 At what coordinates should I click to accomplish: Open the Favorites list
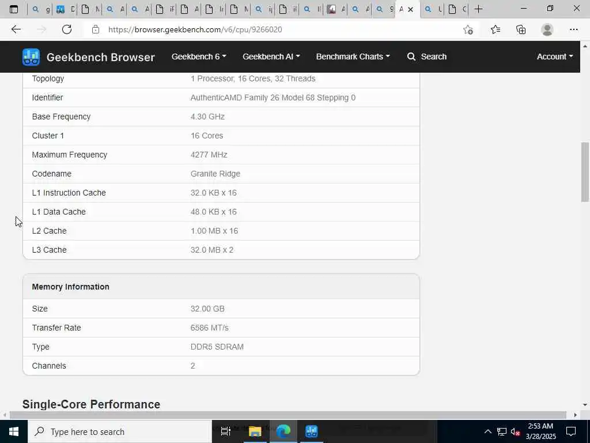(x=495, y=29)
